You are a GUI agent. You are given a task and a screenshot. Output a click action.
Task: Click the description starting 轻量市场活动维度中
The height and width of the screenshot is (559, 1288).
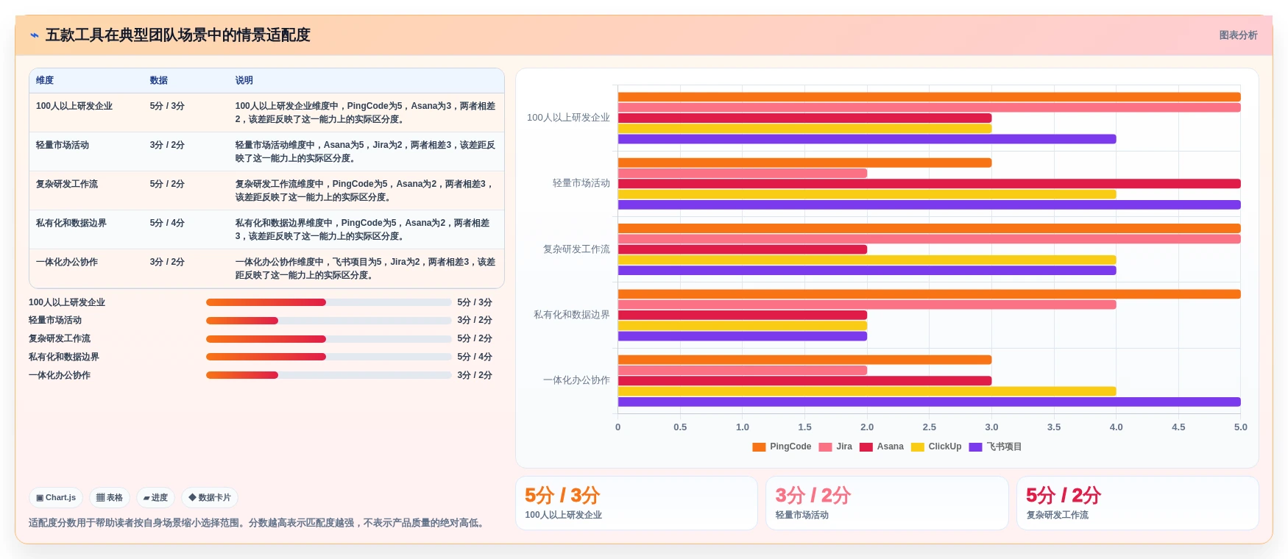[366, 152]
